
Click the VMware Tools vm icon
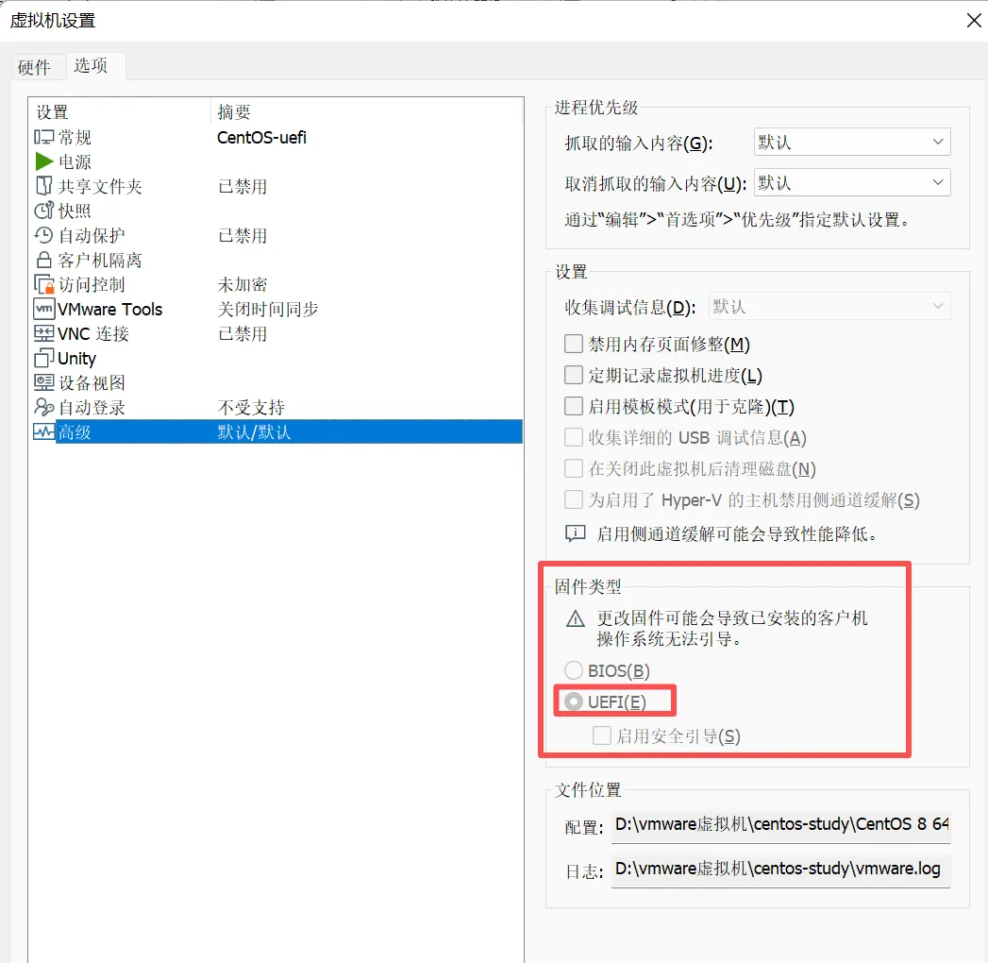tap(43, 309)
